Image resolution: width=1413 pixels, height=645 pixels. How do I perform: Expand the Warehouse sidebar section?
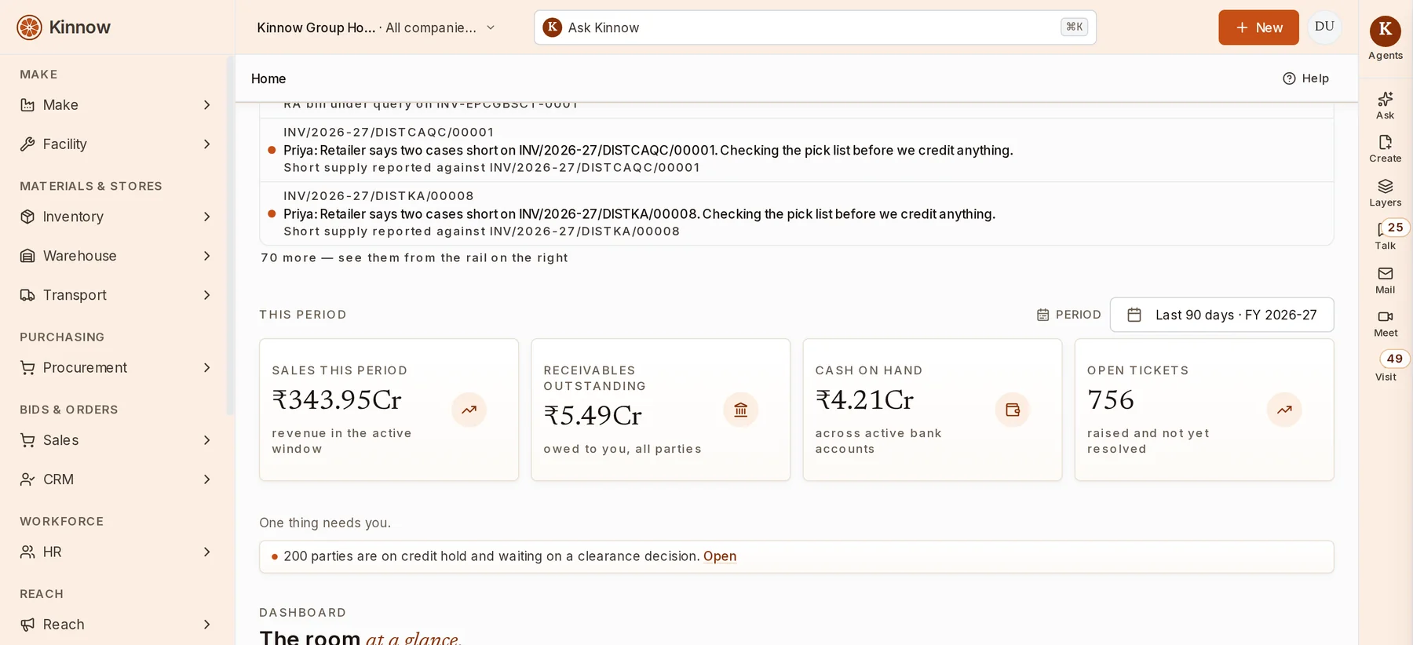click(117, 256)
